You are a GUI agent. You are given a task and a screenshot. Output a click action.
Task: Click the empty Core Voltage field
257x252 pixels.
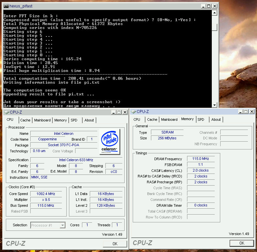point(86,151)
